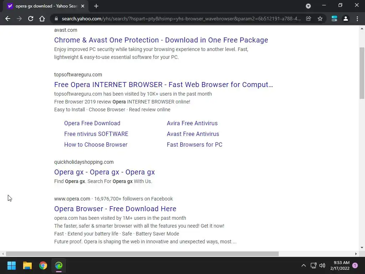Open the browser home page

tap(42, 19)
